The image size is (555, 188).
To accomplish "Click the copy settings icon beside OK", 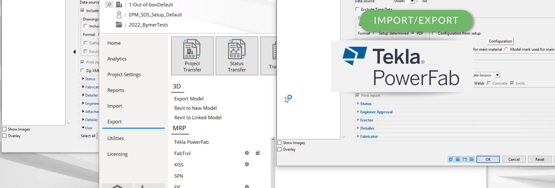I will point(450,160).
